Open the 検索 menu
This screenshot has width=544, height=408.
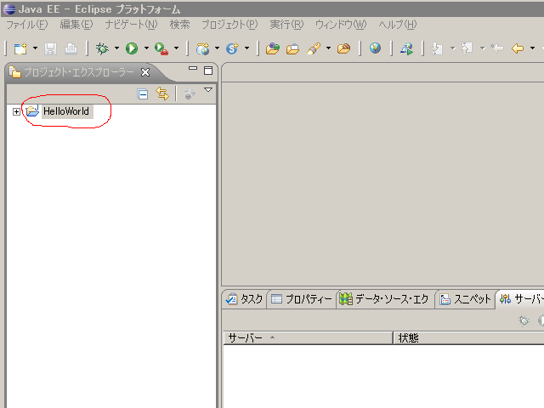179,25
